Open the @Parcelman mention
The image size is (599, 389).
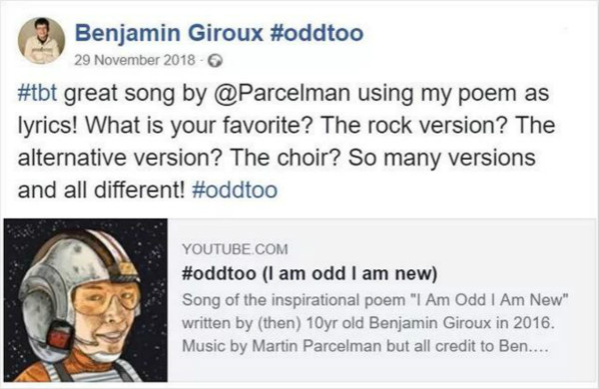point(283,94)
